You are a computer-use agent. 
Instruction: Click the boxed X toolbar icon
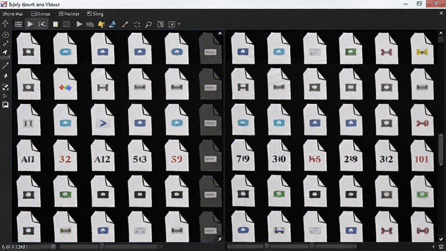[172, 24]
